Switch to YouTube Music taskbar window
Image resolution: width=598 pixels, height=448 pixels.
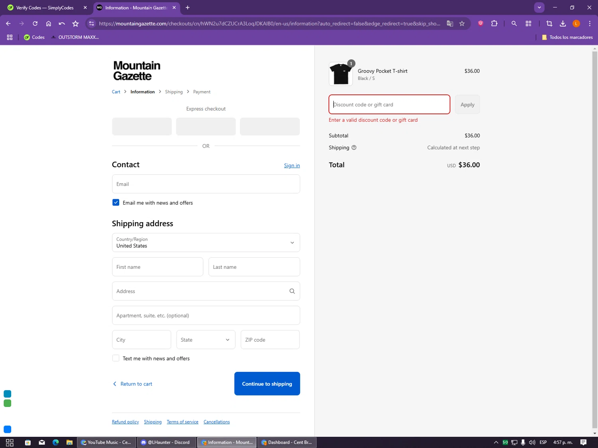coord(106,442)
